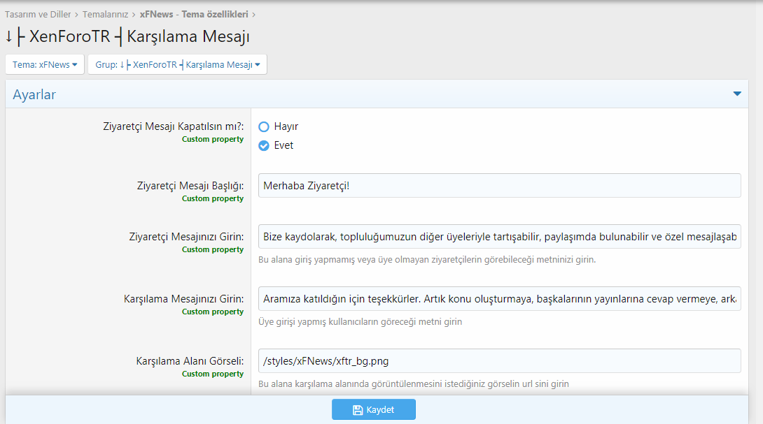Click the caret arrow on Grup dropdown
Screen dimensions: 763x424
point(258,64)
